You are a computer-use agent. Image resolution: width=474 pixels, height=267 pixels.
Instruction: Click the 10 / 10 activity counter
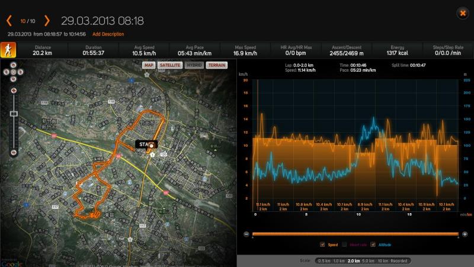(x=28, y=21)
